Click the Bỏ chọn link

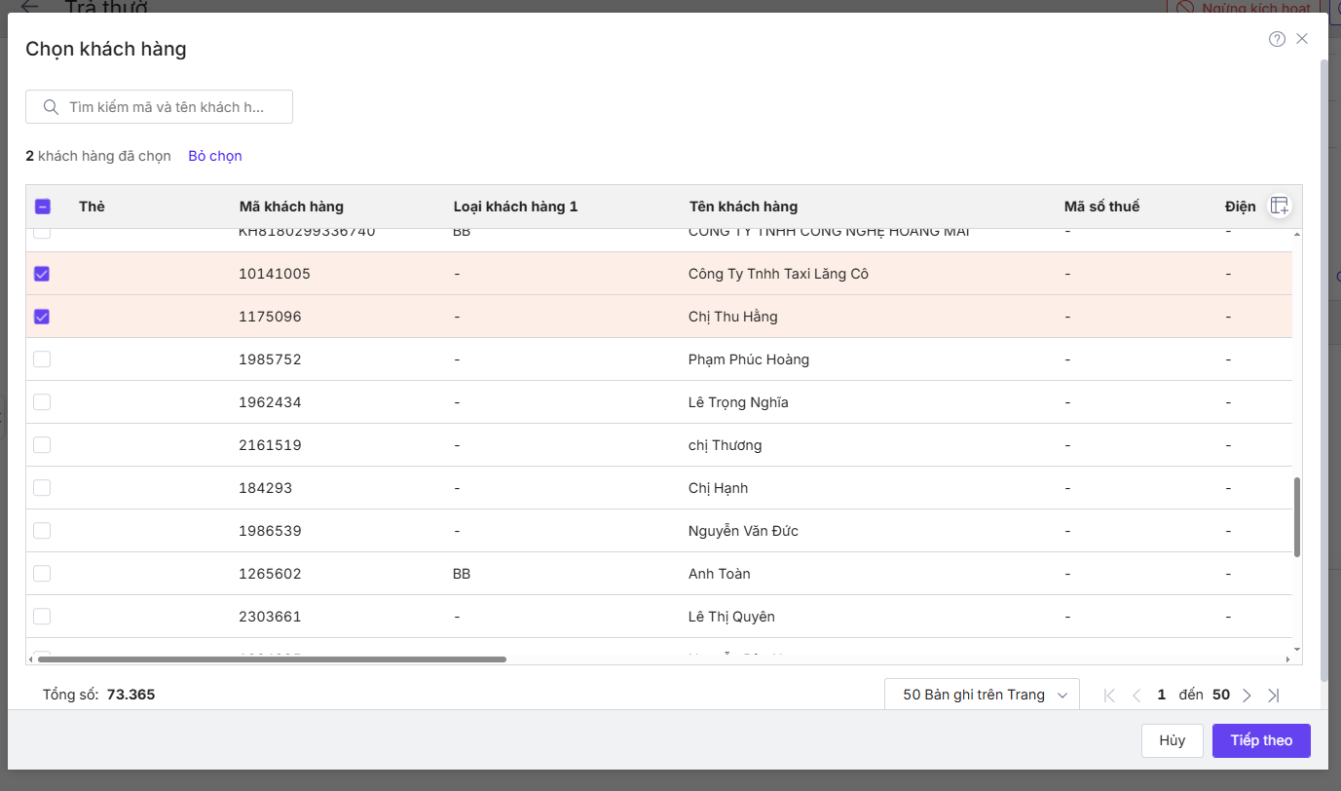coord(214,156)
